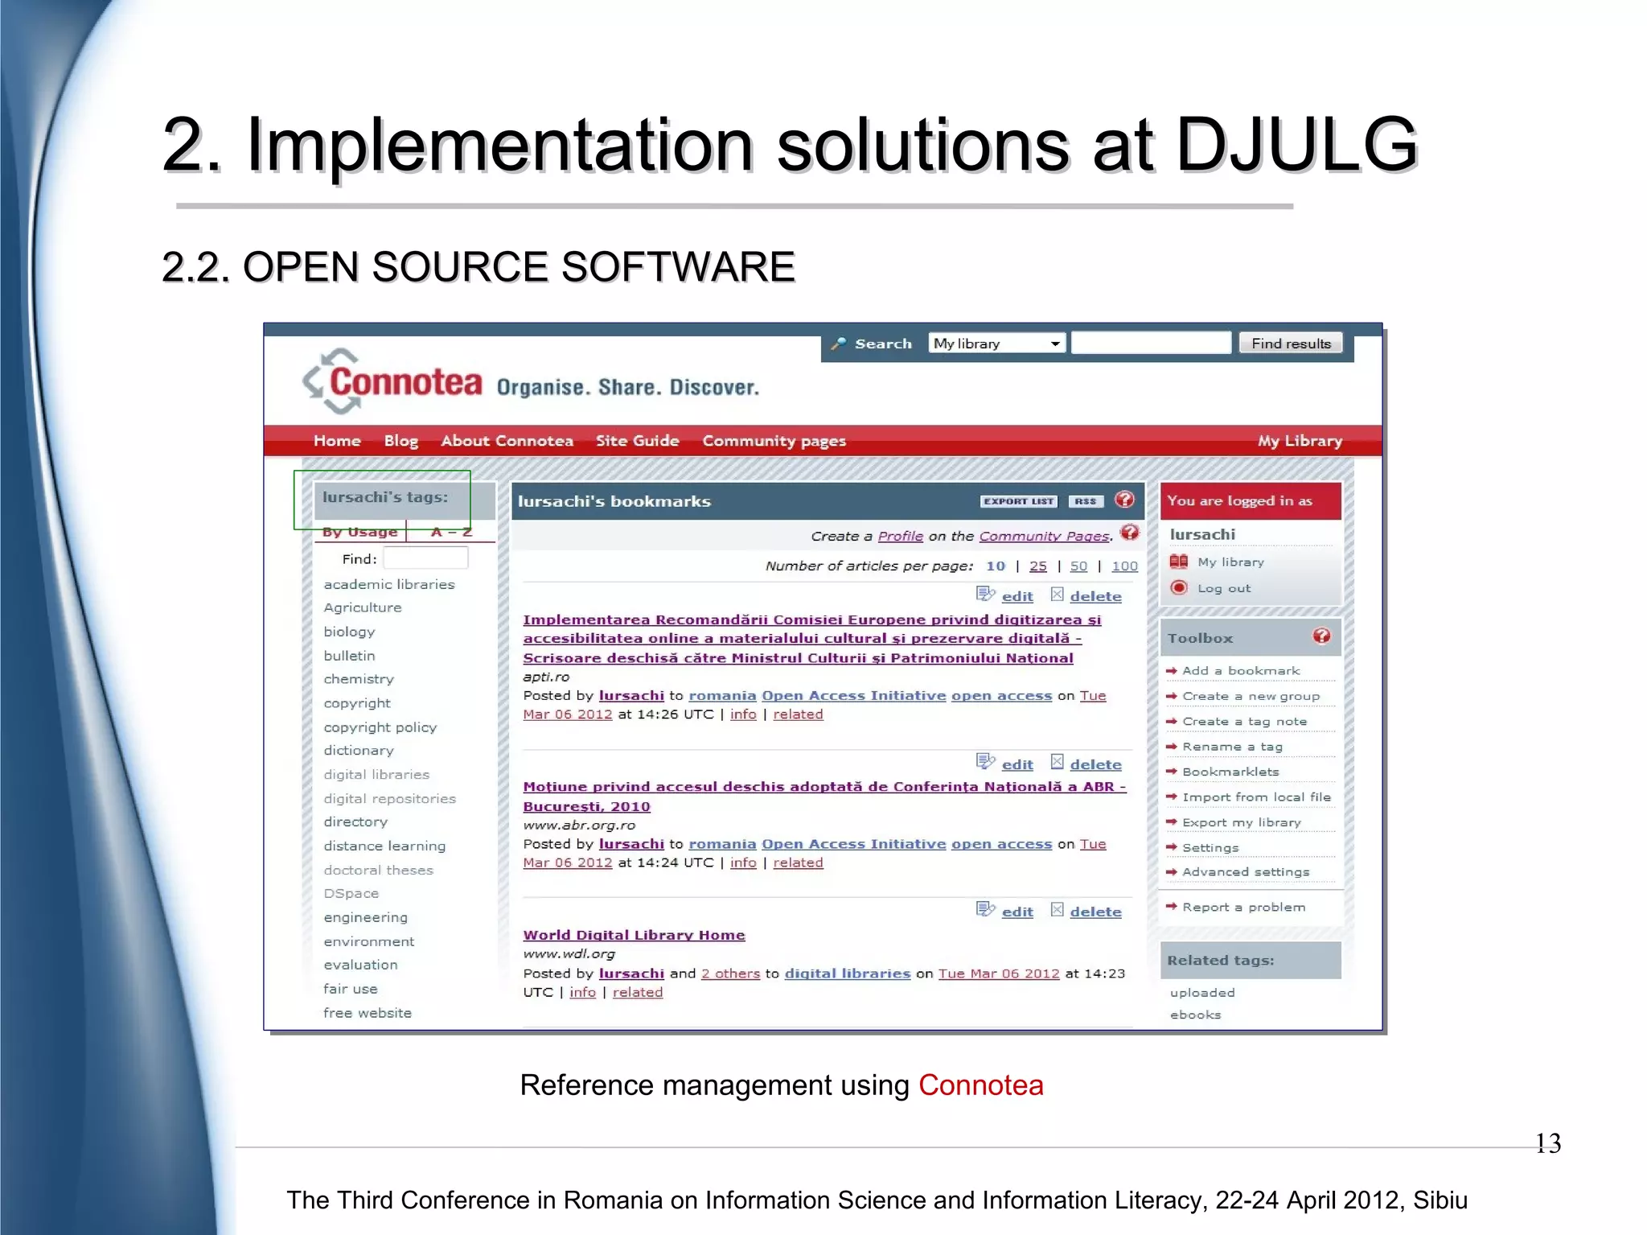This screenshot has width=1647, height=1235.
Task: Click Add a bookmark in Toolbox
Action: pyautogui.click(x=1241, y=670)
